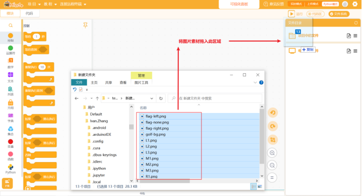Select the 文本 block category
Image resolution: width=362 pixels, height=196 pixels.
click(10, 77)
